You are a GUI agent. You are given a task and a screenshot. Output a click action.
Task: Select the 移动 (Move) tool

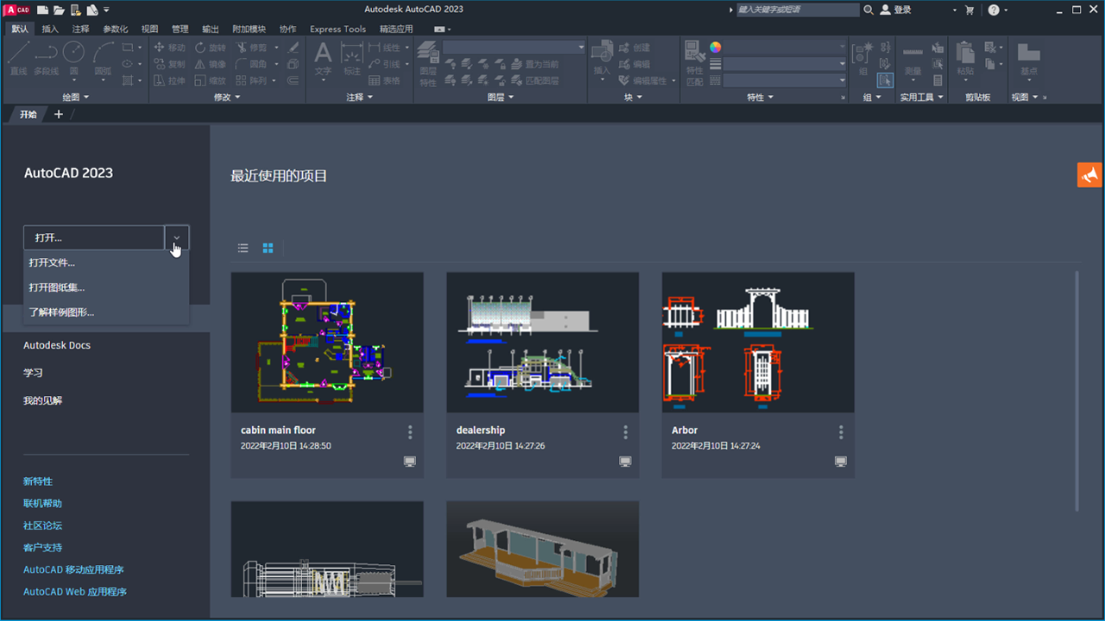169,47
